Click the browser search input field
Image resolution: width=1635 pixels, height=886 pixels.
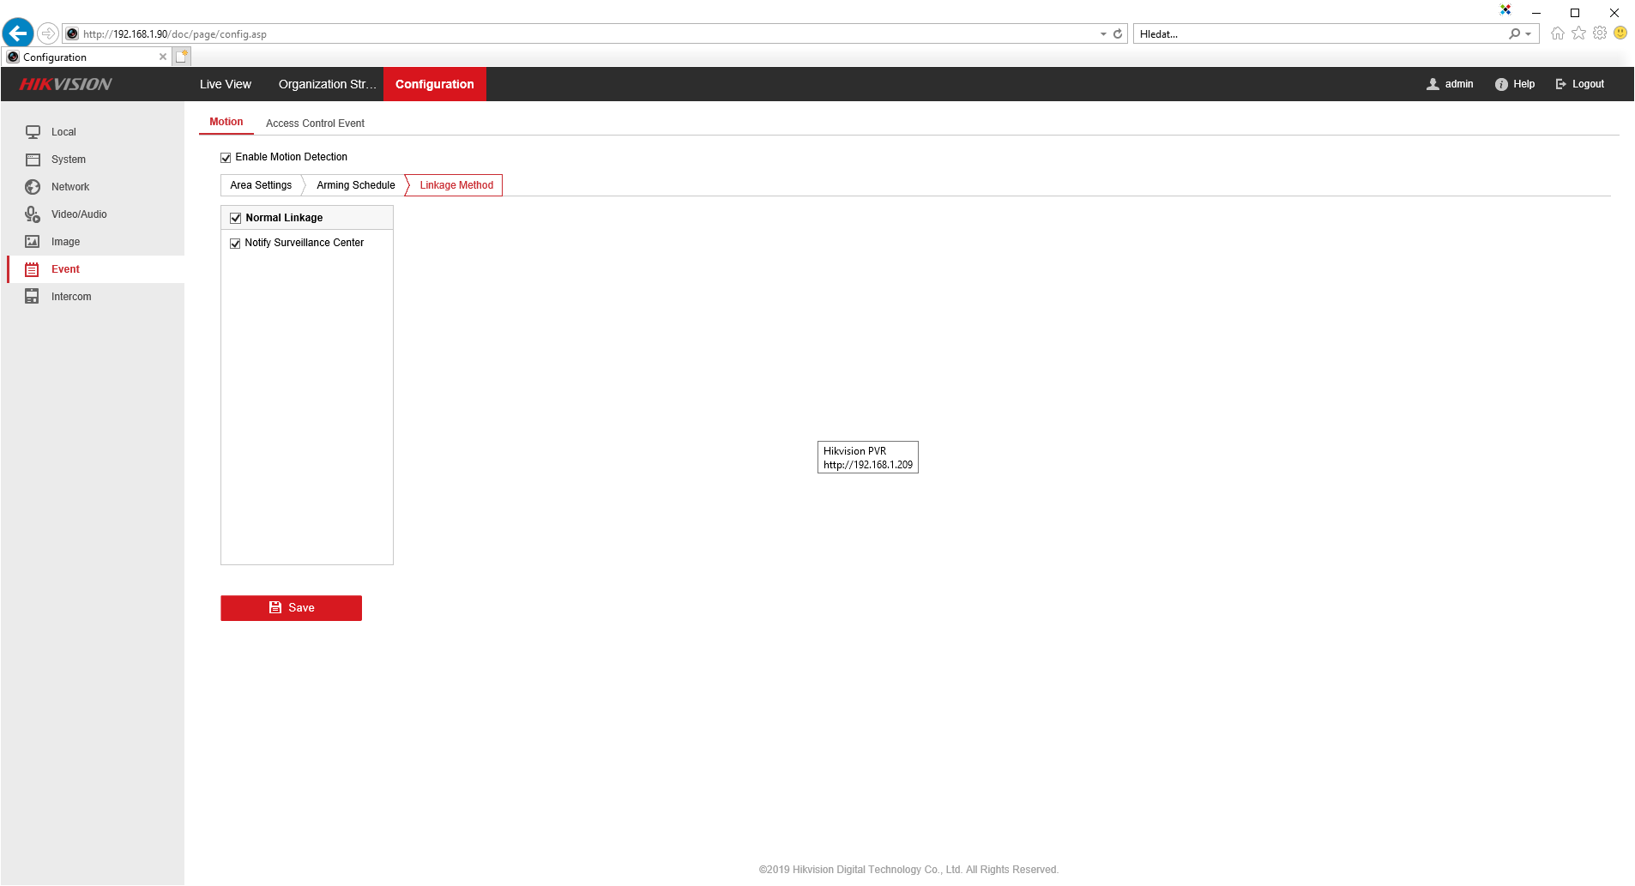click(1319, 34)
